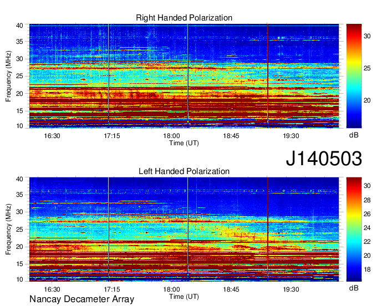
Task: Click the 18 value on Left Handed color bar
Action: pos(367,269)
